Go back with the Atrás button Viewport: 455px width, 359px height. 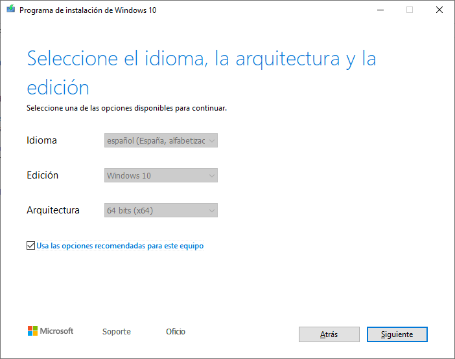pyautogui.click(x=329, y=334)
